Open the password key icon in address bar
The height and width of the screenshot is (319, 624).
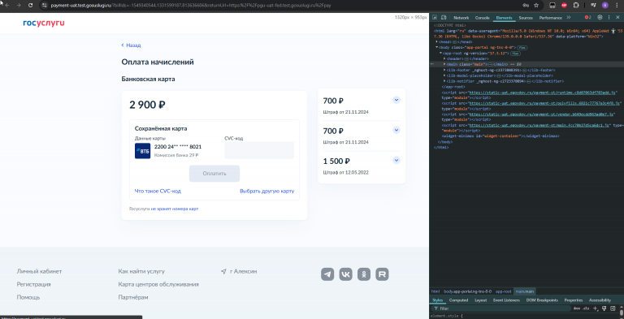point(526,5)
